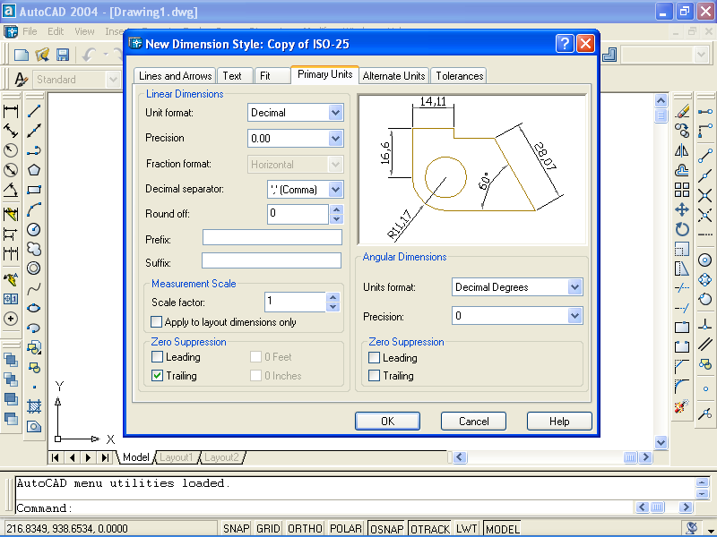Select the Snap to Parallel icon
The image size is (717, 537).
coord(704,345)
